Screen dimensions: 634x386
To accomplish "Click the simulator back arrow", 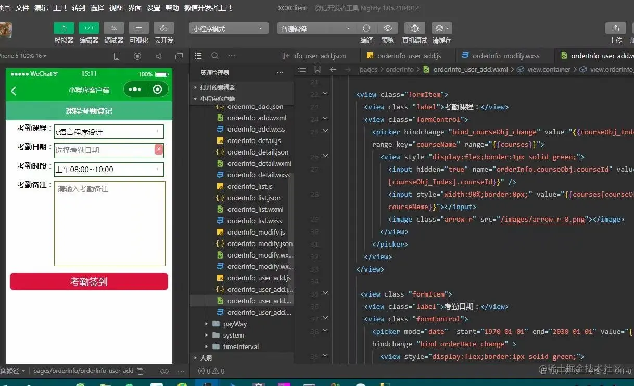I will (14, 91).
